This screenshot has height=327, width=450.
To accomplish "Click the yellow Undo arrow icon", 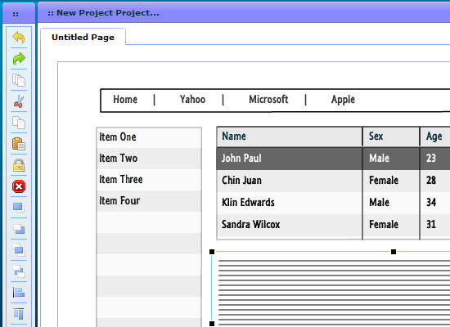I will pyautogui.click(x=19, y=38).
